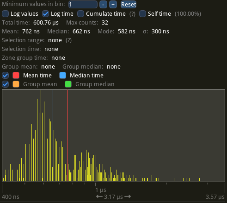
Task: Enable the Cumulate time checkbox
Action: (x=81, y=14)
